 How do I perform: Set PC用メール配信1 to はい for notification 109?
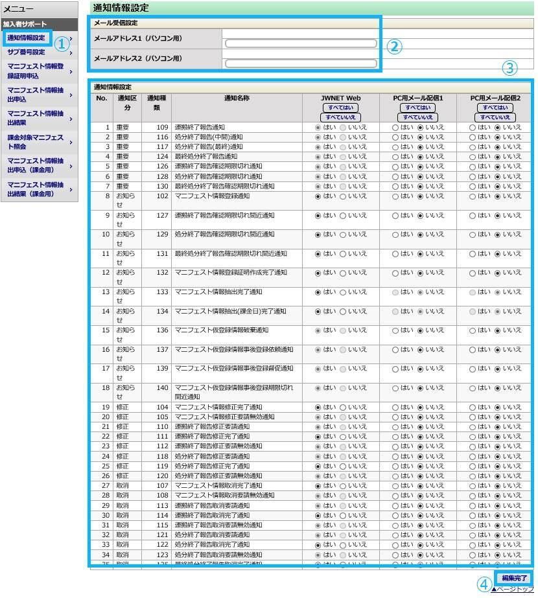pyautogui.click(x=395, y=128)
